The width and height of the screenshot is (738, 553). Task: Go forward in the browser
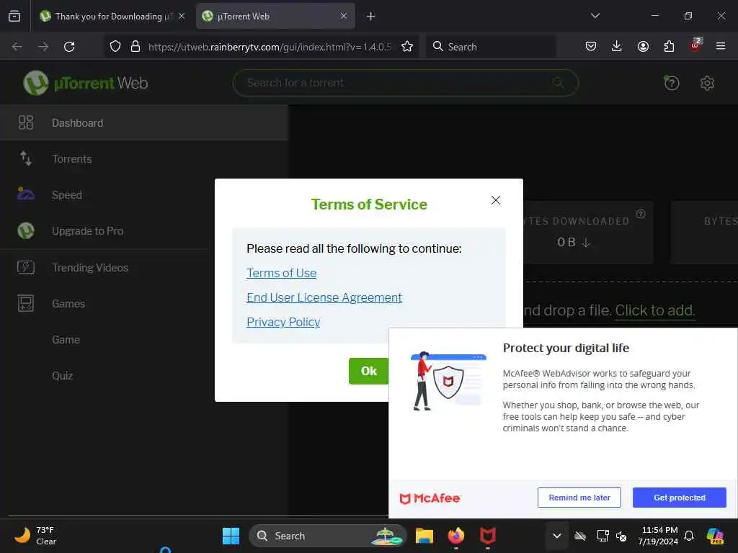pos(43,47)
